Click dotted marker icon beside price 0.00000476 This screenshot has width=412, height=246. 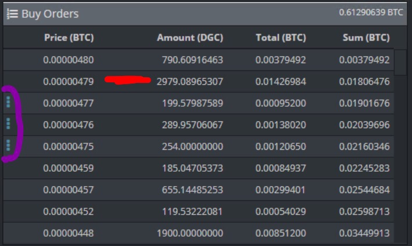point(8,124)
